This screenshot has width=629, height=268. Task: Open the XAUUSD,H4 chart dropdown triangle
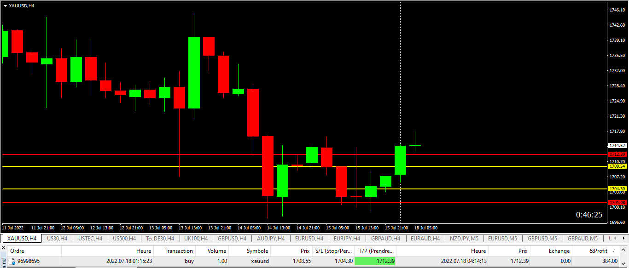5,6
